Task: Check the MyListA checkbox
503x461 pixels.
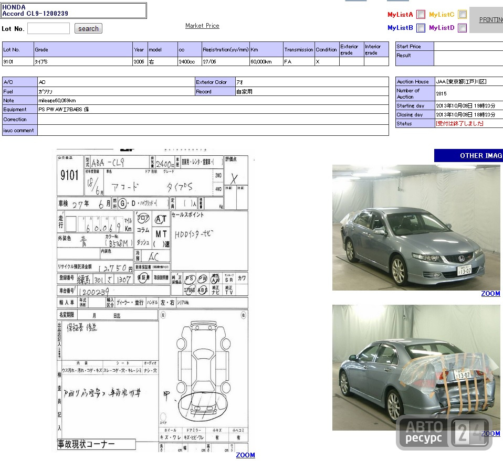Action: (x=421, y=14)
